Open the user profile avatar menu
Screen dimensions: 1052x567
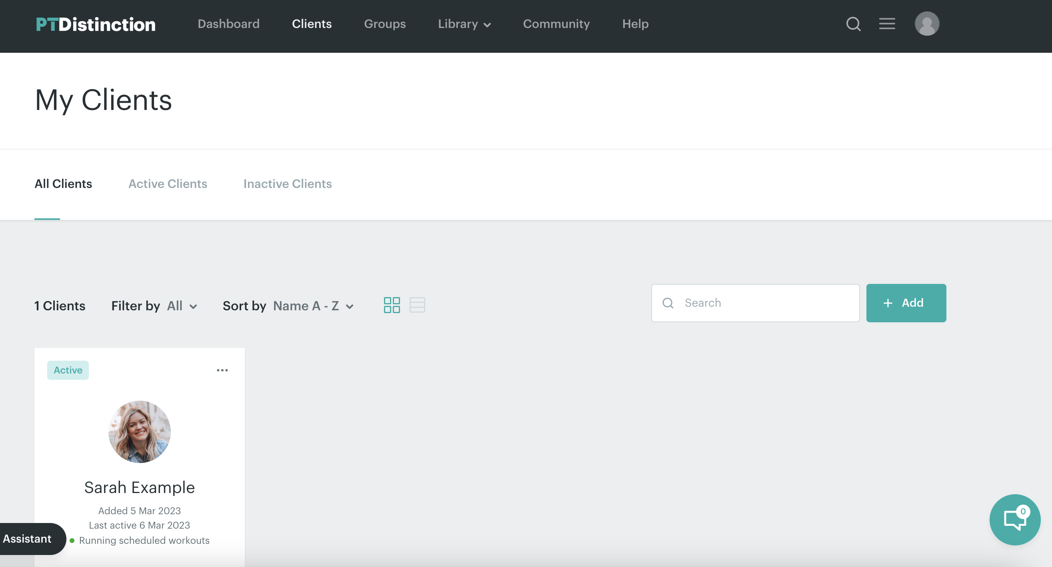927,24
